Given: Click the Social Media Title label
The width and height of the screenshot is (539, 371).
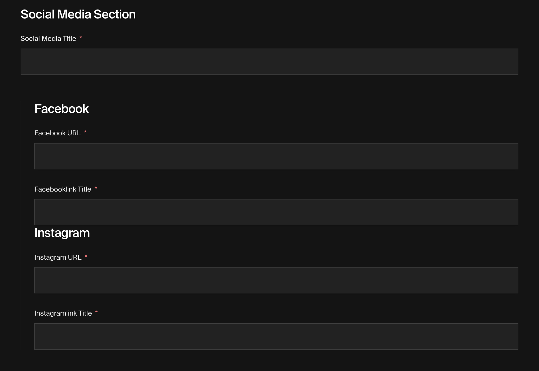Looking at the screenshot, I should pyautogui.click(x=48, y=39).
